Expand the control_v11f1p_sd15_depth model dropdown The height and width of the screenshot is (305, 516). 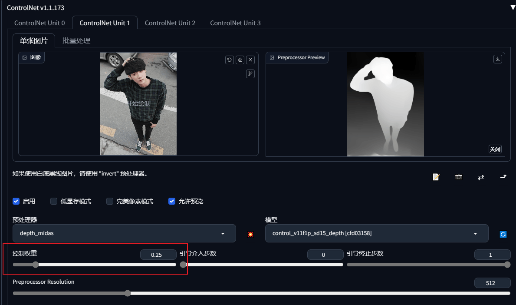click(376, 233)
